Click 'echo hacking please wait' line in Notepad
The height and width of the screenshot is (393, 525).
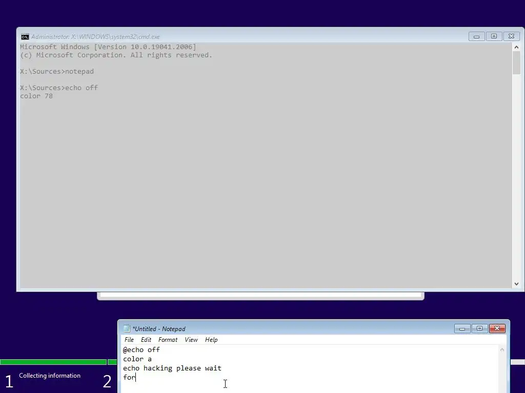(172, 368)
